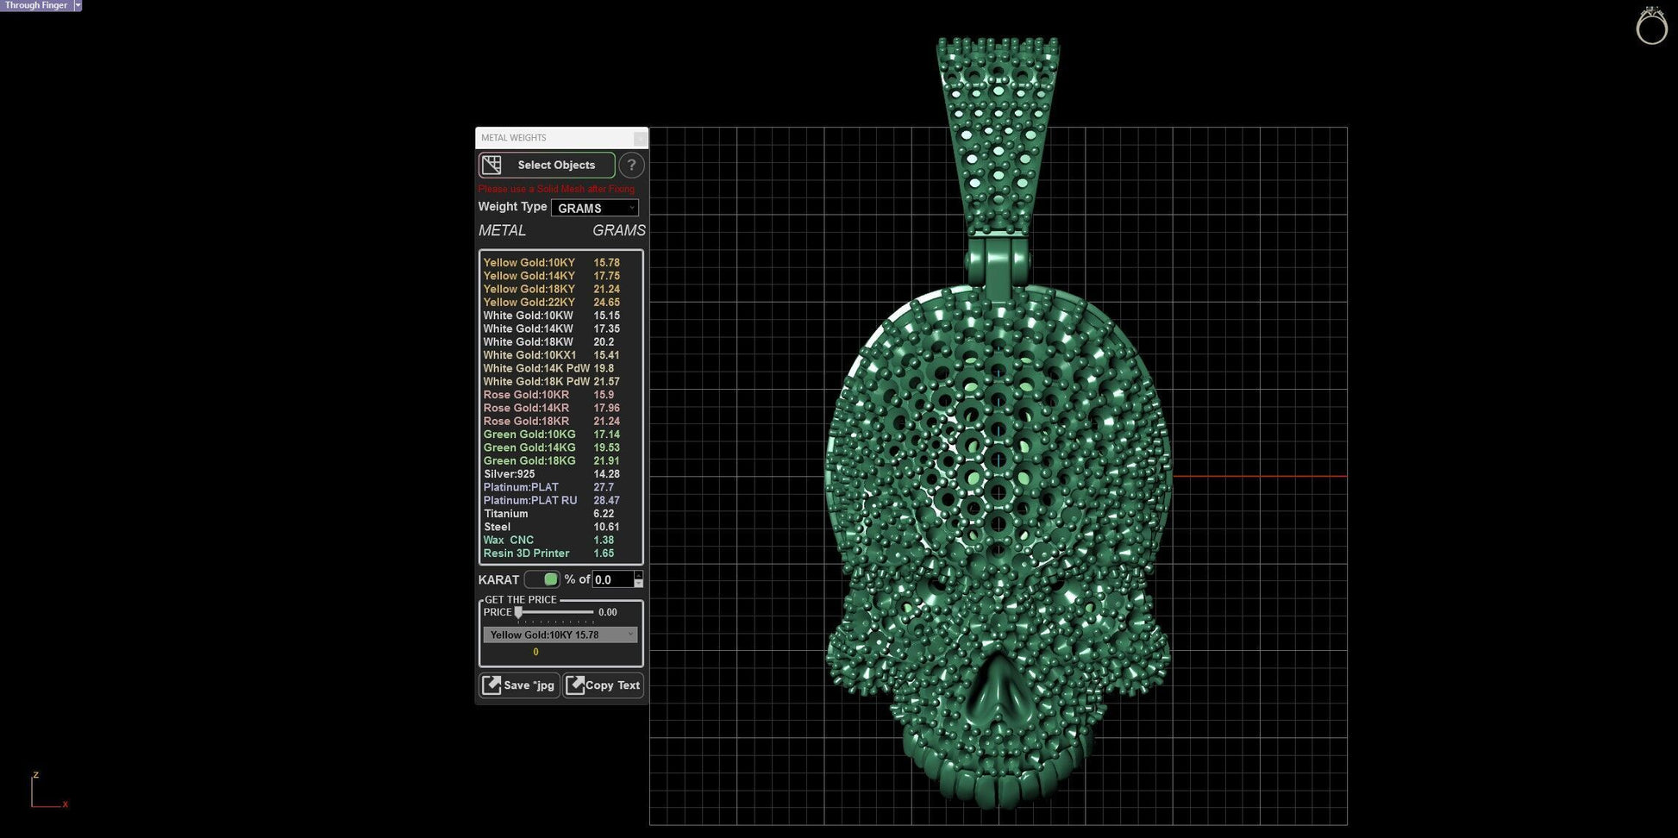This screenshot has height=838, width=1678.
Task: Click the Save *jpg button
Action: point(519,685)
